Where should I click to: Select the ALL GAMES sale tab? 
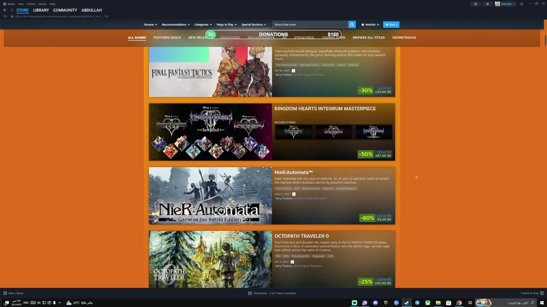(x=137, y=38)
